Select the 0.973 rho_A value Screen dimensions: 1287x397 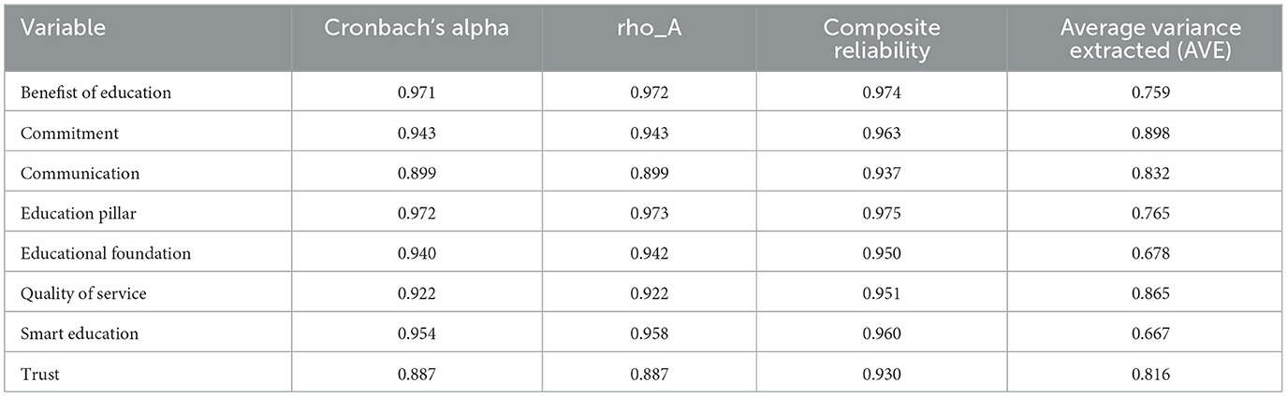click(x=650, y=213)
